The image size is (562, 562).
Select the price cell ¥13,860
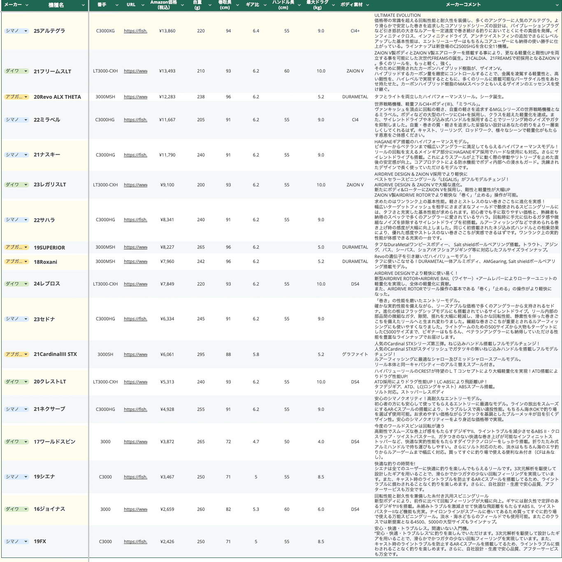point(167,31)
